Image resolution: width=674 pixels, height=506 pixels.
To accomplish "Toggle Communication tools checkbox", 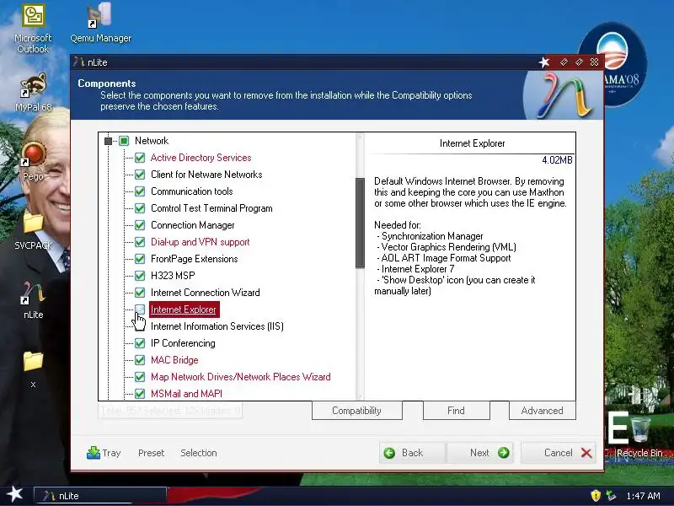I will point(140,191).
